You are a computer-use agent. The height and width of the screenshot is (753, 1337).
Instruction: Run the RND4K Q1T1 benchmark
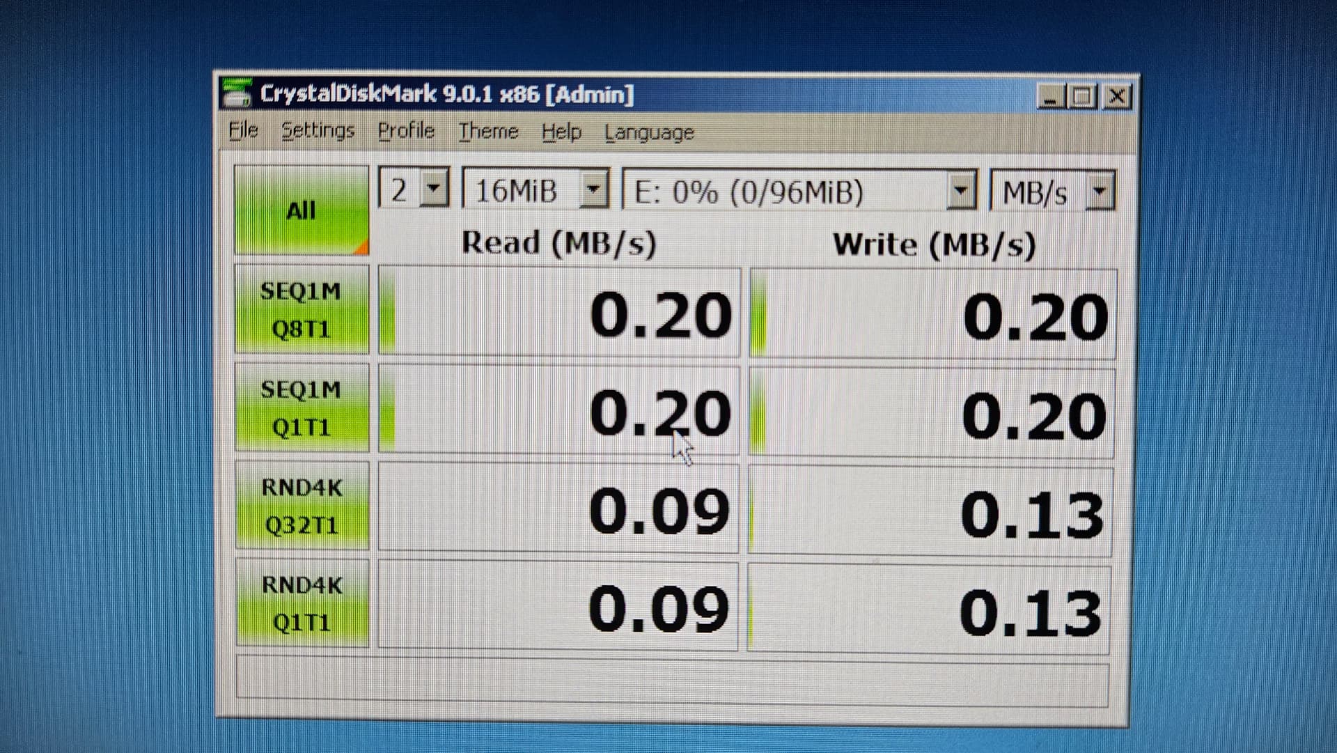click(302, 603)
